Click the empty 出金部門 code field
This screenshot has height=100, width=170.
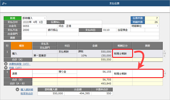(34, 34)
